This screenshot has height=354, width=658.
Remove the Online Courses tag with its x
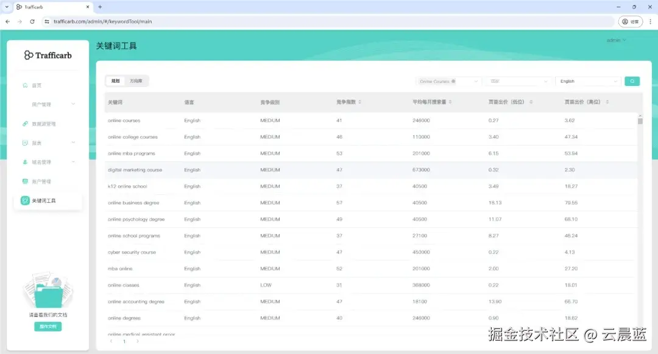pyautogui.click(x=453, y=82)
